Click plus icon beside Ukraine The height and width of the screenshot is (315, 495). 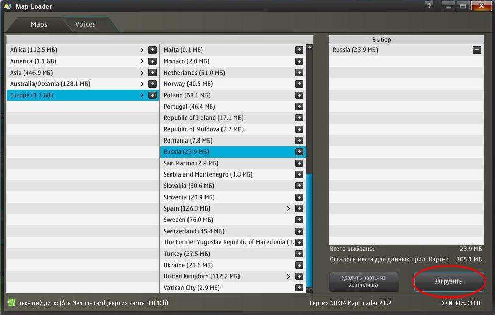pyautogui.click(x=299, y=265)
